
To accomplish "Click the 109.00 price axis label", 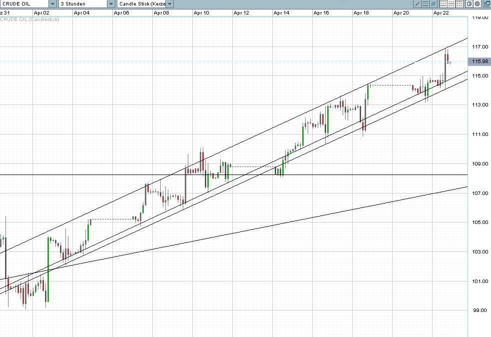I will tap(480, 163).
